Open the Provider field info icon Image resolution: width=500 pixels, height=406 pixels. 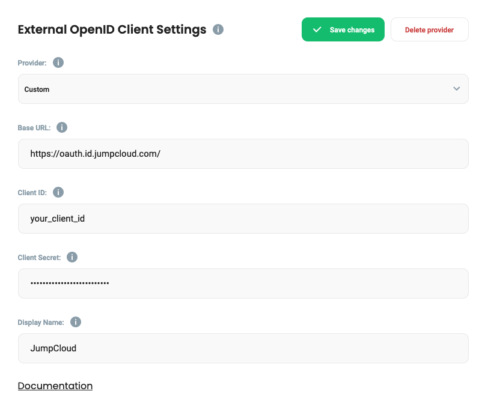58,62
